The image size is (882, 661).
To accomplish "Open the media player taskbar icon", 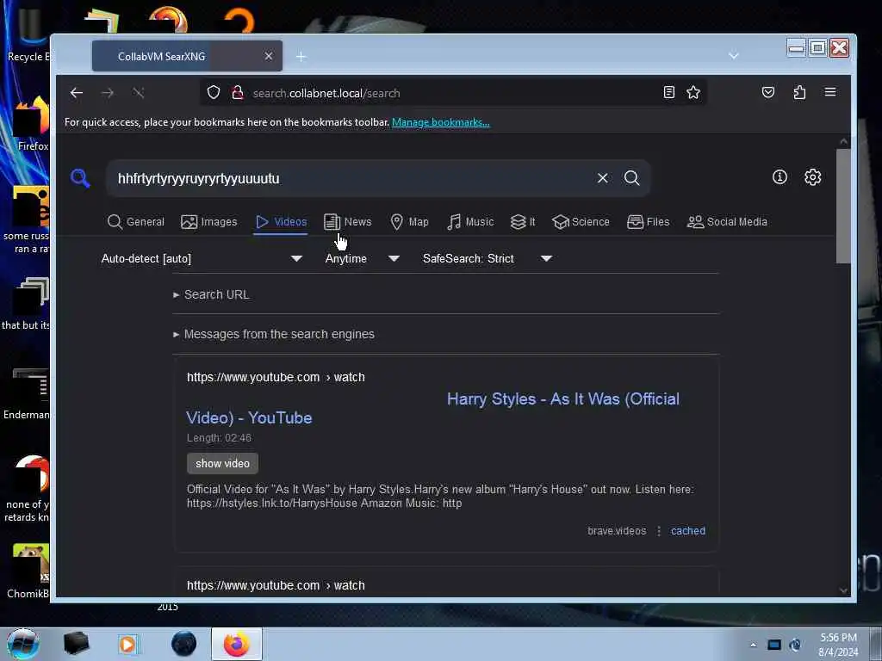I will tap(127, 644).
